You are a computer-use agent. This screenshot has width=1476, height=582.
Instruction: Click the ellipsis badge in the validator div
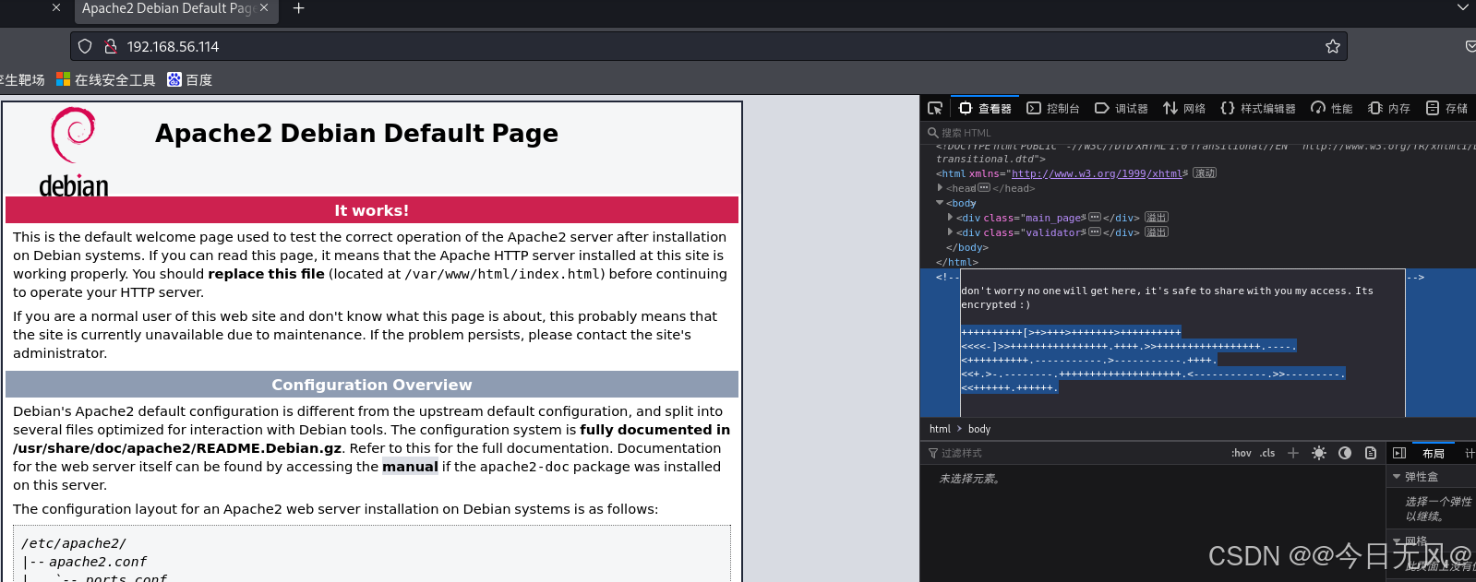point(1095,232)
